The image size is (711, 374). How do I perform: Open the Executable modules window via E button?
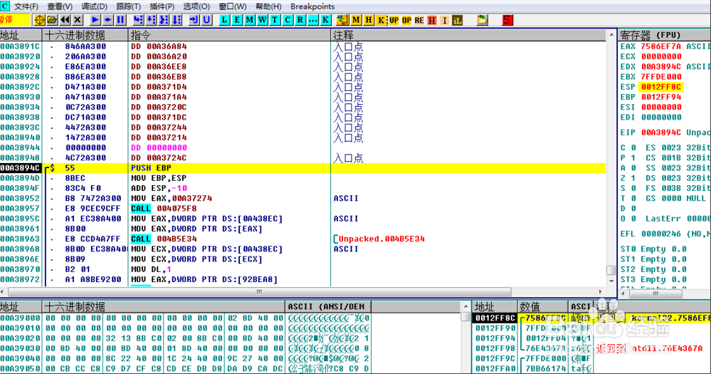coord(238,20)
